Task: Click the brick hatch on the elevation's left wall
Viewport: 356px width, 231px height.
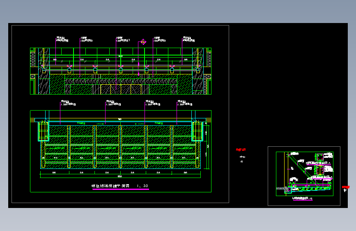Action: pos(33,60)
